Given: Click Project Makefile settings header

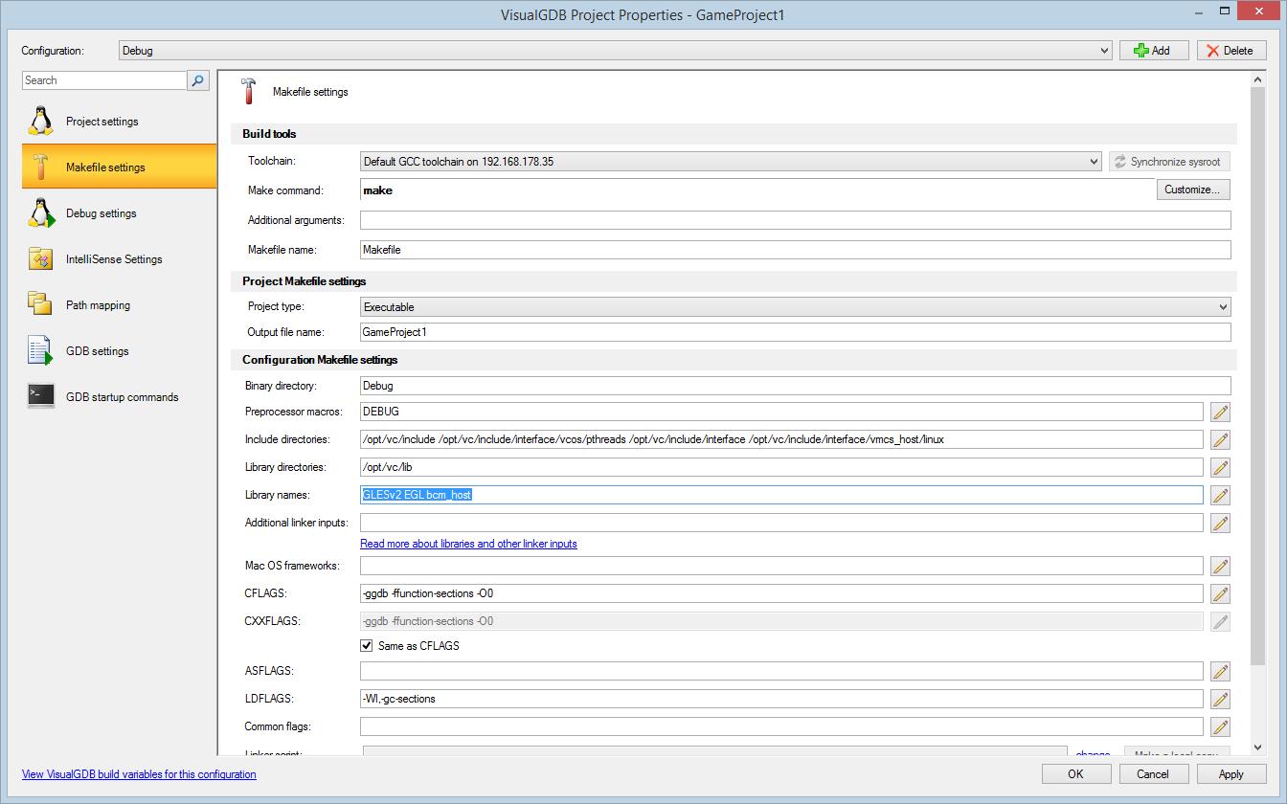Looking at the screenshot, I should coord(734,281).
